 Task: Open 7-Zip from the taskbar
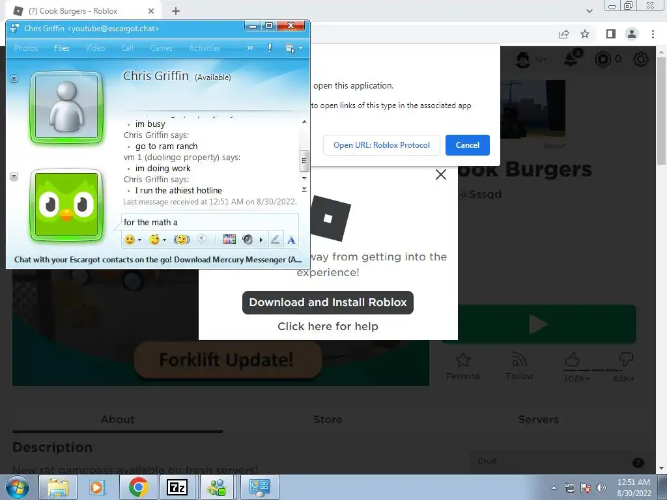pyautogui.click(x=177, y=487)
